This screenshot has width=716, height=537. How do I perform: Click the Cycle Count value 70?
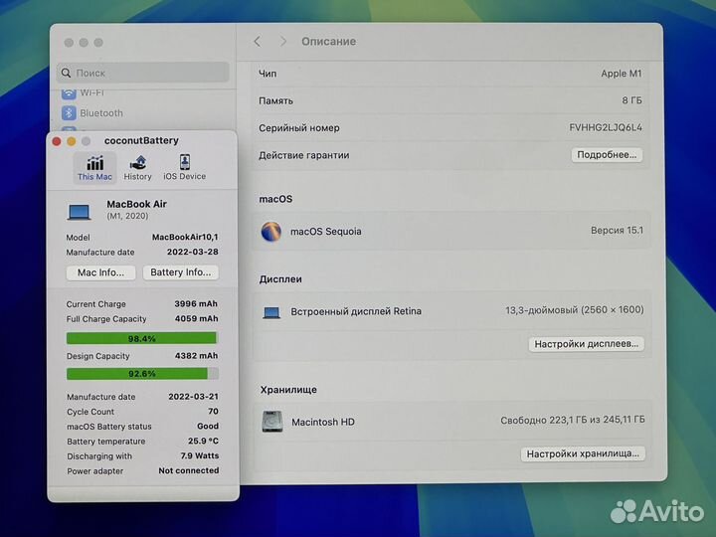point(213,412)
